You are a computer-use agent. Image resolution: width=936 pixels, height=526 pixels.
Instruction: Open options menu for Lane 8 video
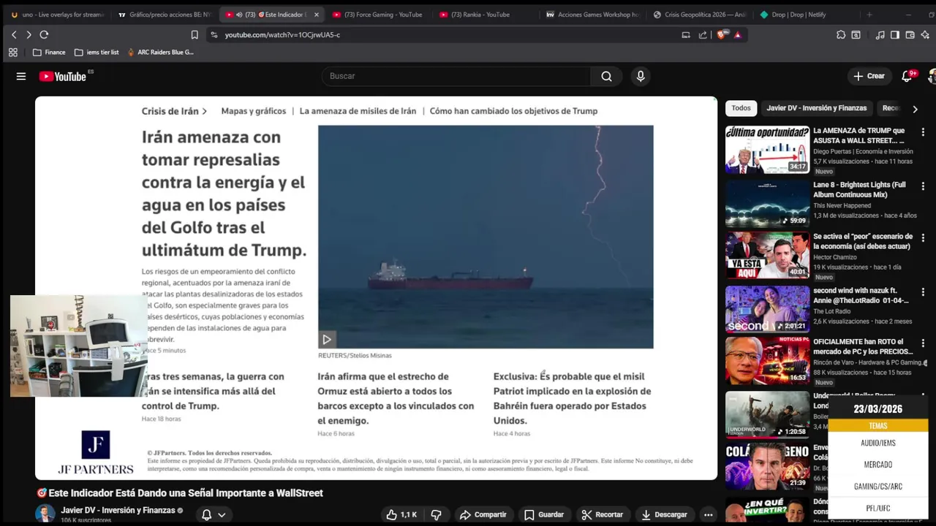923,186
